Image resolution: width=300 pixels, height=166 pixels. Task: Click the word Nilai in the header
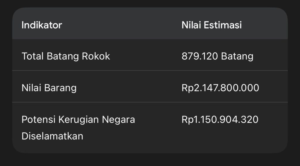click(x=191, y=25)
